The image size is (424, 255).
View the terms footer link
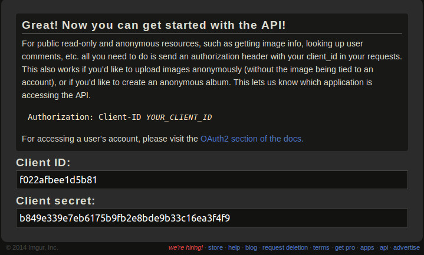(x=321, y=247)
